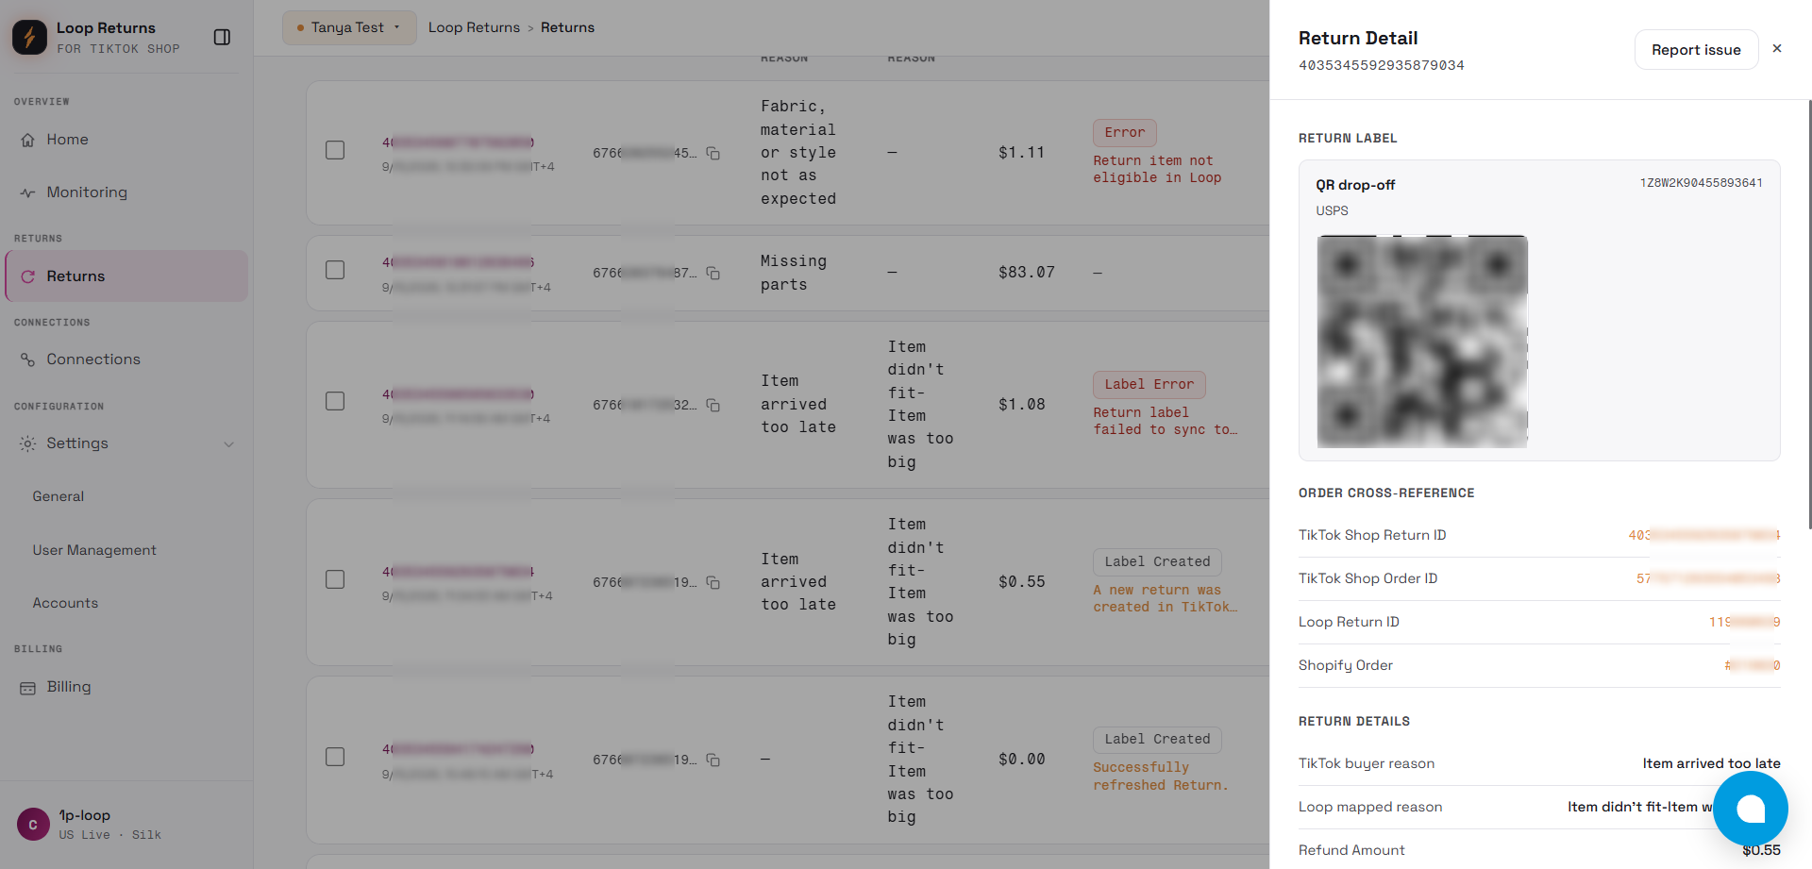This screenshot has height=869, width=1812.
Task: Copy order ID in the $83.07 row
Action: [x=713, y=273]
